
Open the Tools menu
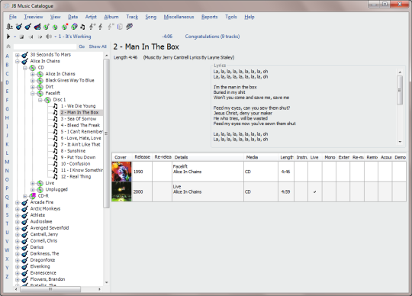pyautogui.click(x=231, y=17)
